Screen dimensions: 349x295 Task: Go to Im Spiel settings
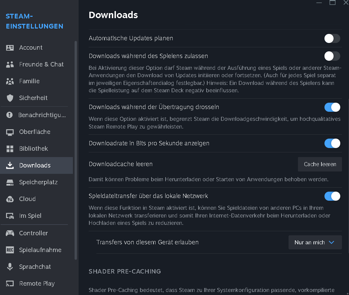click(x=30, y=216)
